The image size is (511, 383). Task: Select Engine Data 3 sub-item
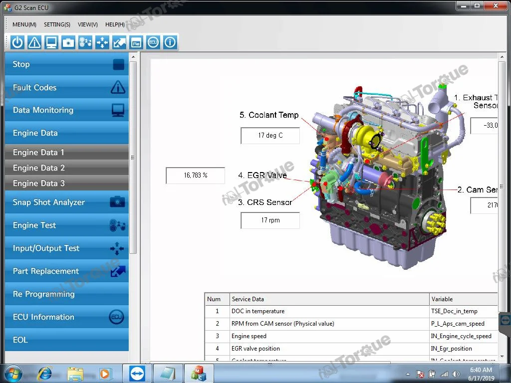pos(67,183)
